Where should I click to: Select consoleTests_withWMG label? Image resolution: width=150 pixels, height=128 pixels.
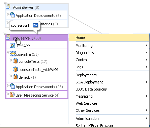[x=39, y=70]
